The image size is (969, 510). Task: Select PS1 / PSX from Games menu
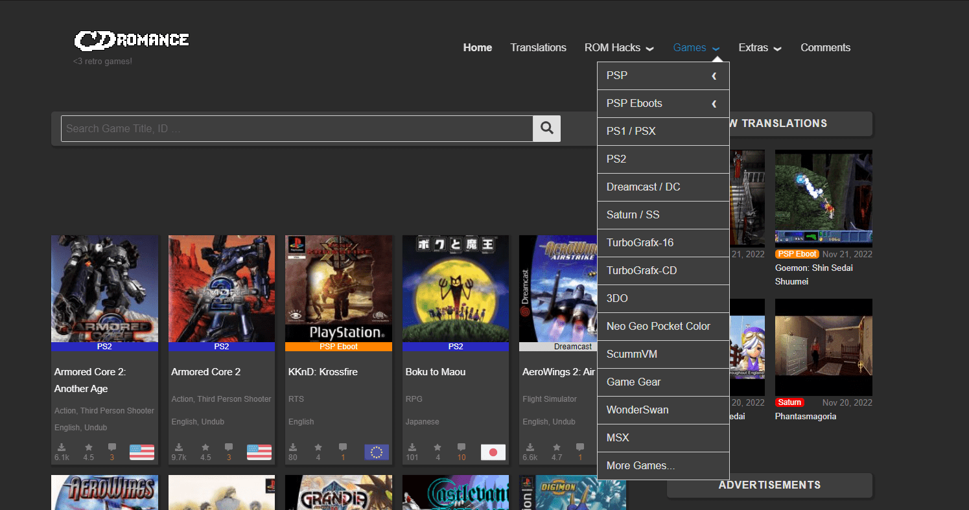[663, 131]
